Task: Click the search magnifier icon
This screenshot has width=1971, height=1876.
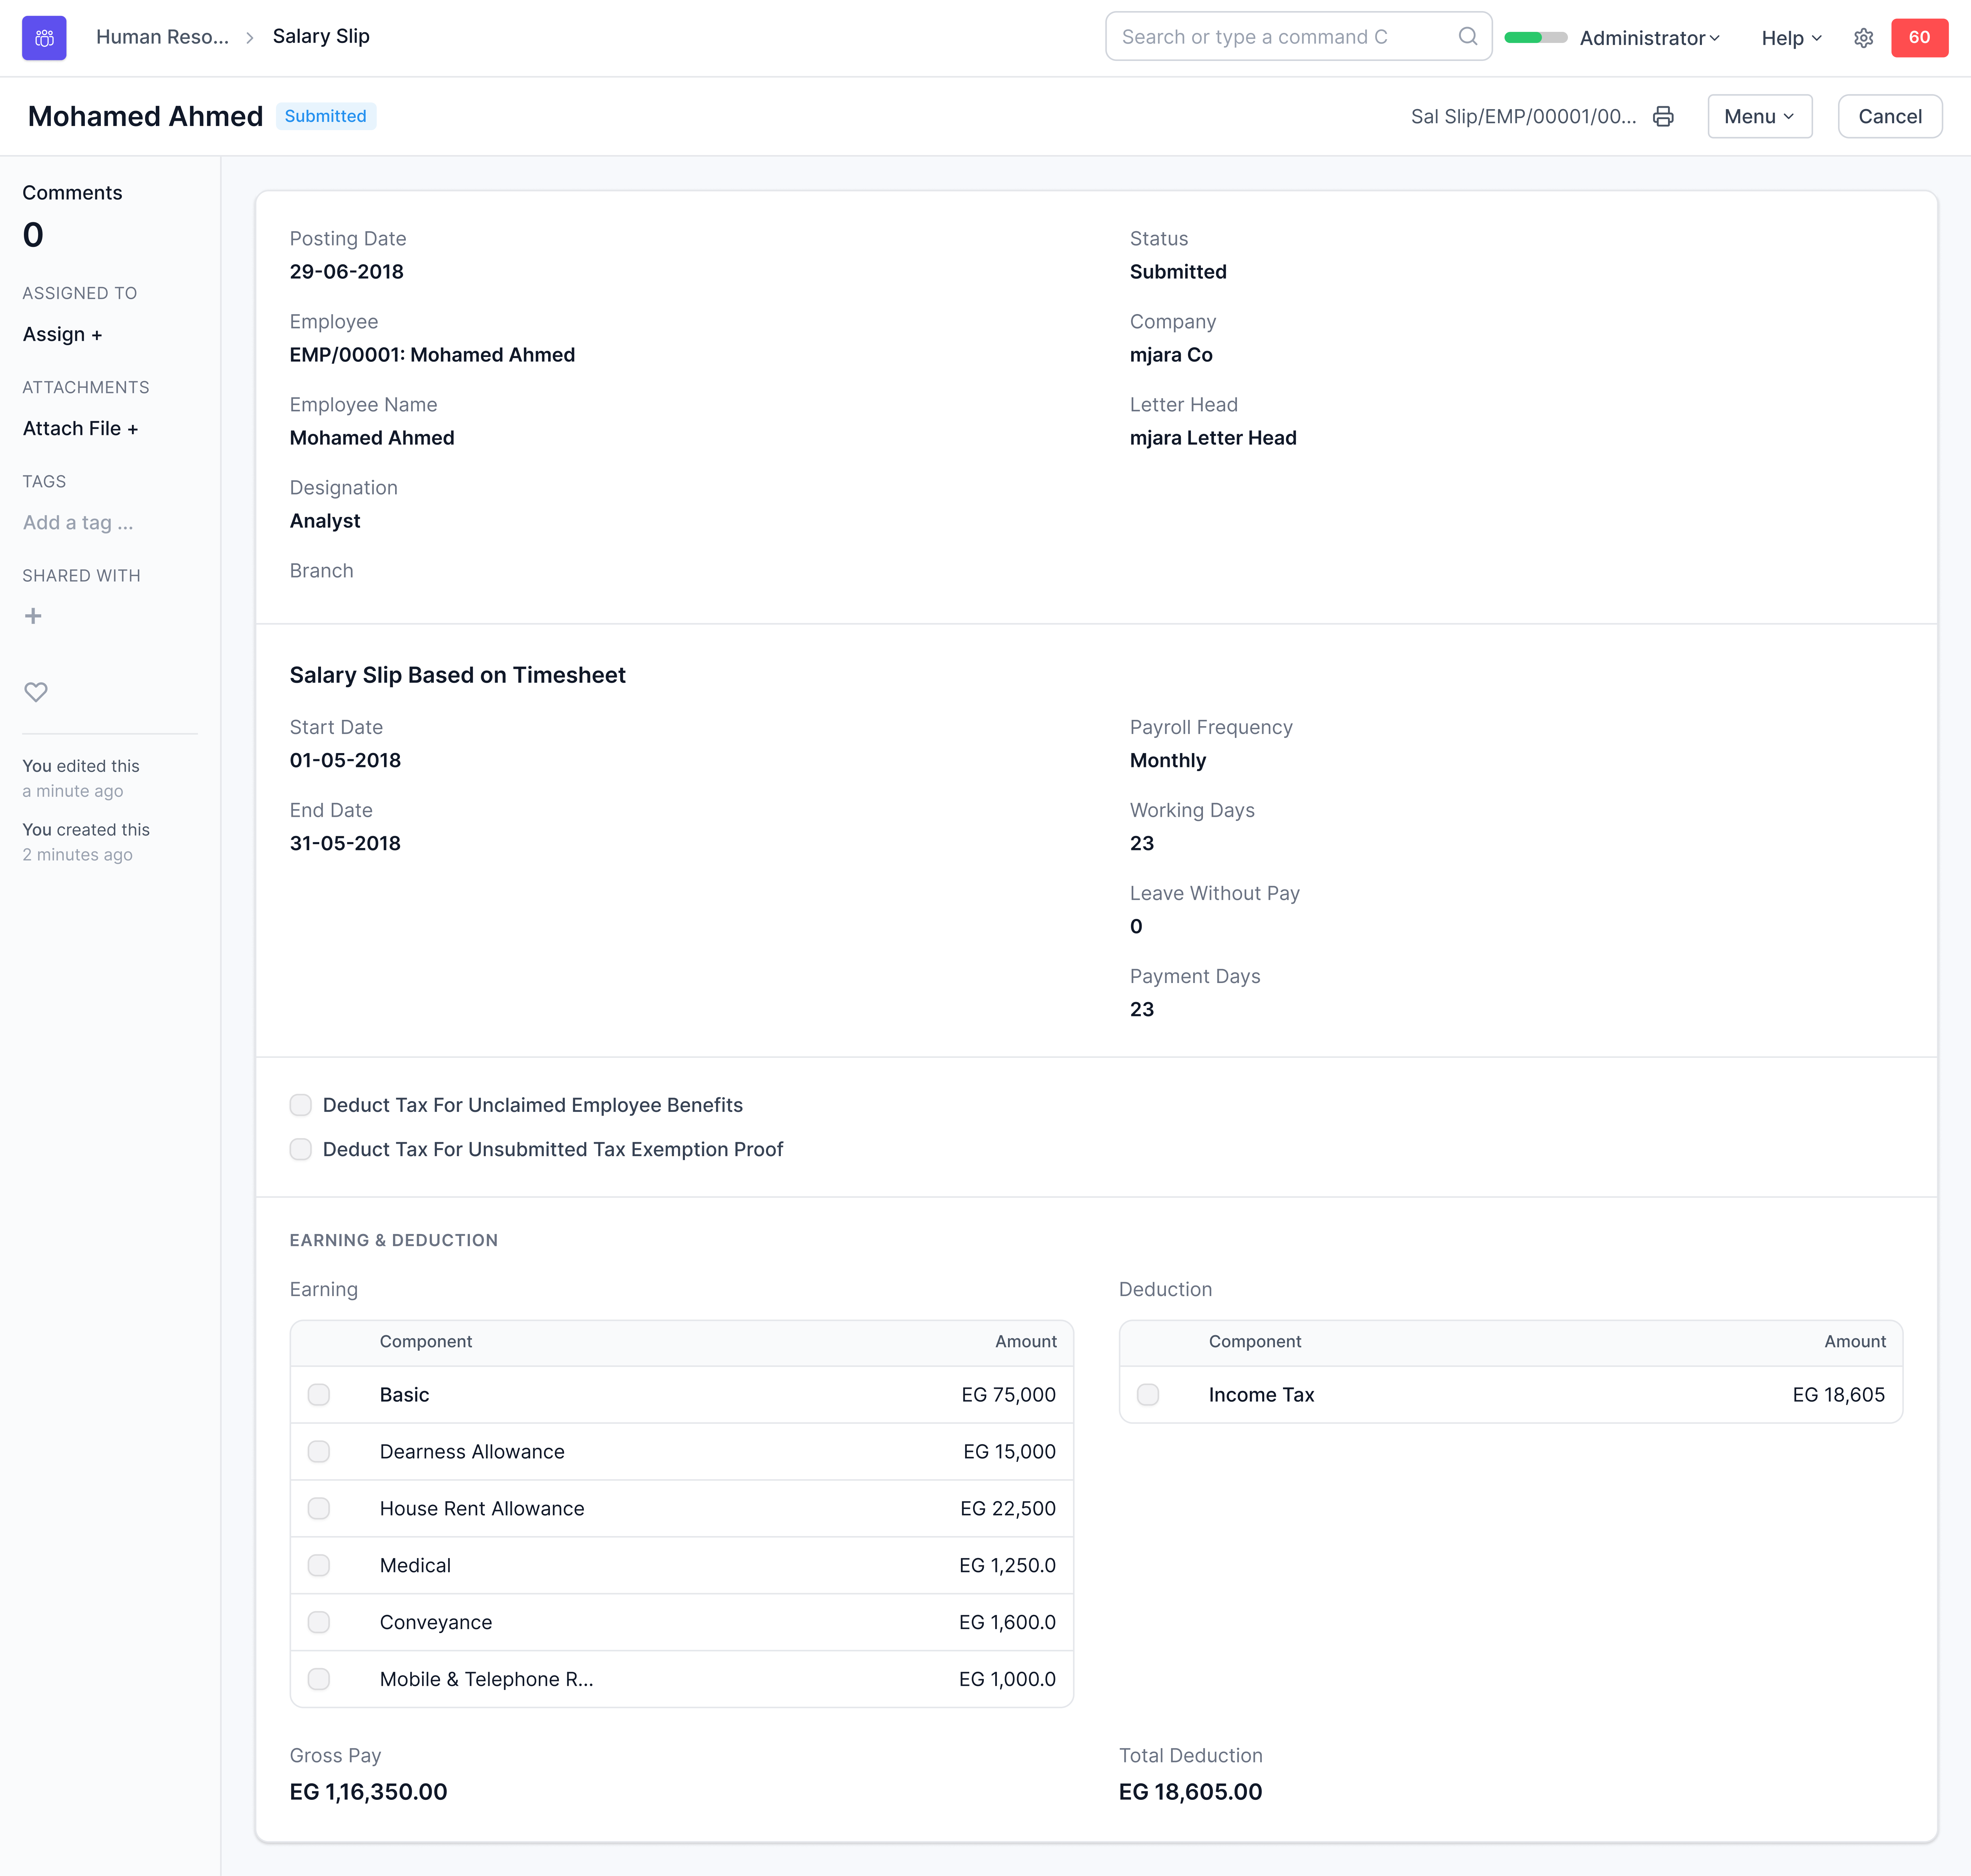Action: click(1467, 37)
